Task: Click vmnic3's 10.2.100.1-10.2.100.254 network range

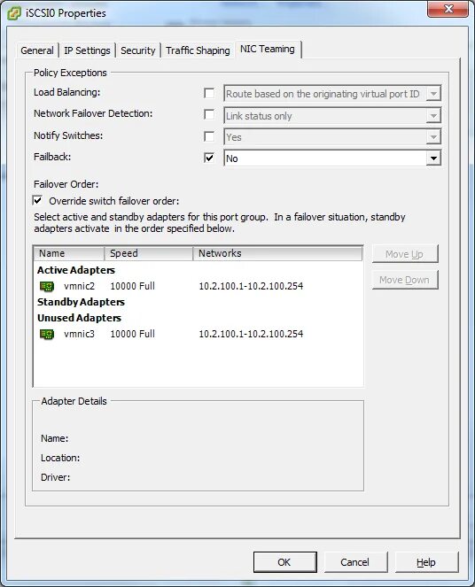Action: pyautogui.click(x=251, y=334)
